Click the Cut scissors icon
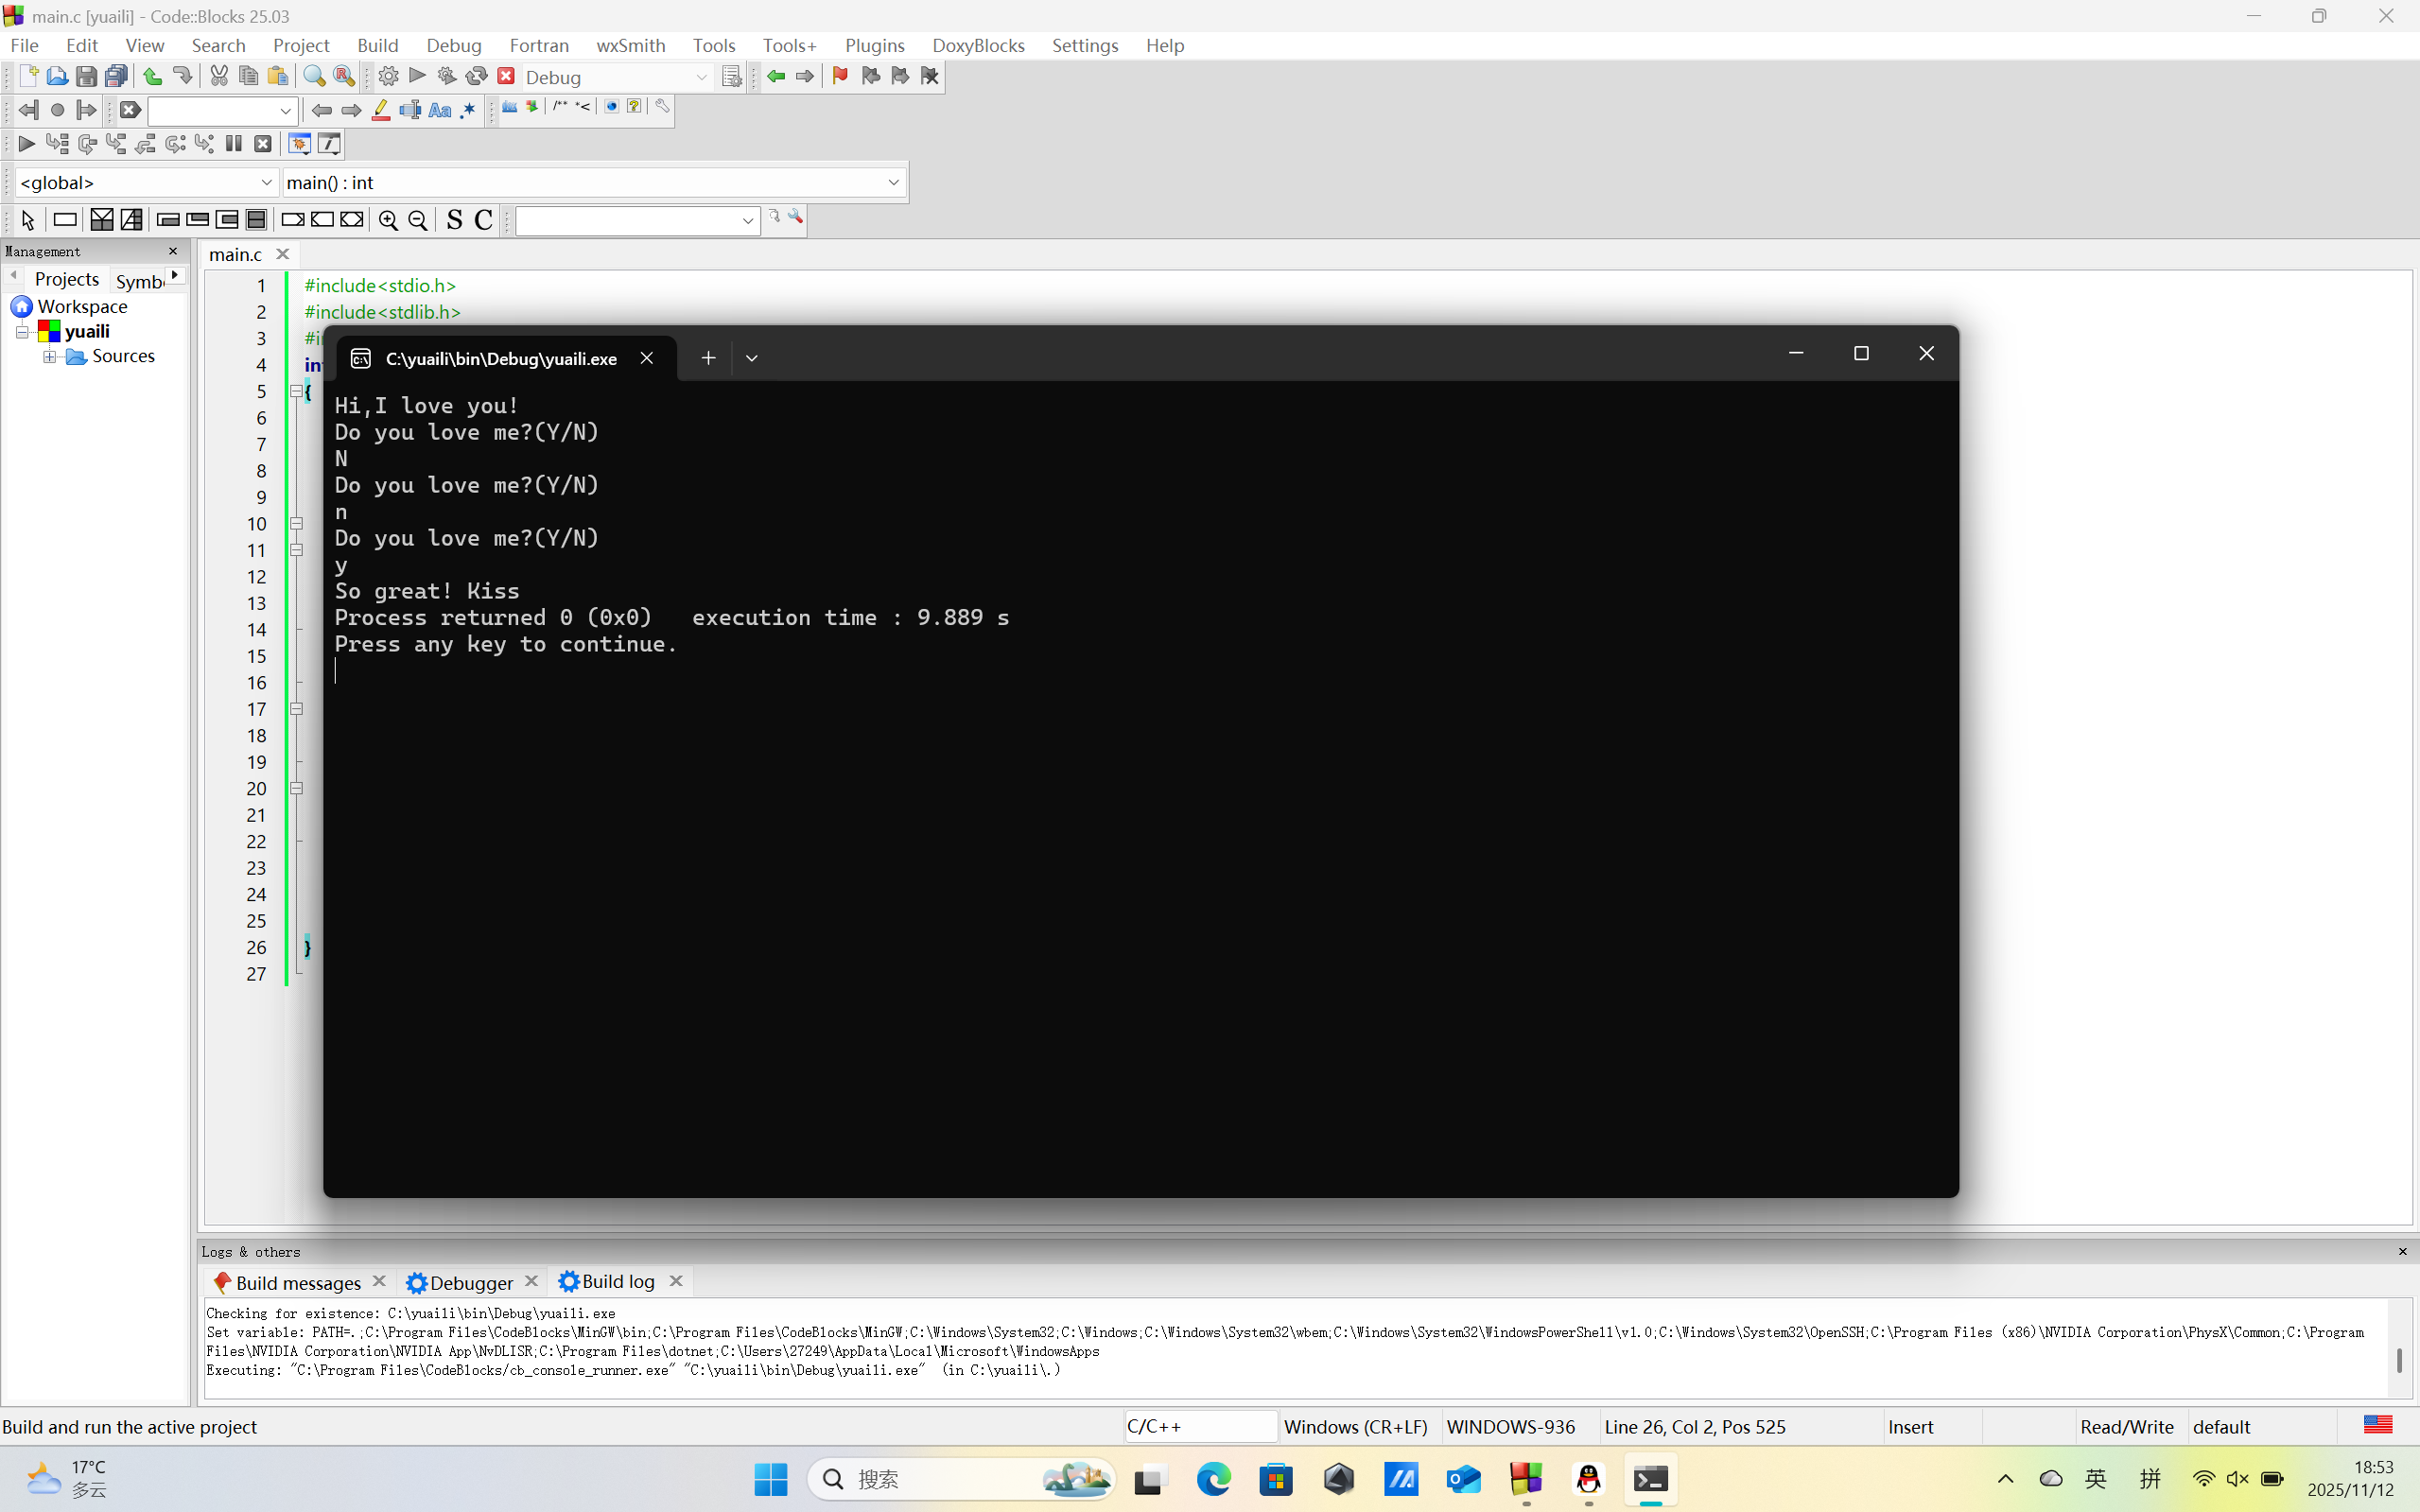This screenshot has height=1512, width=2420. point(219,77)
